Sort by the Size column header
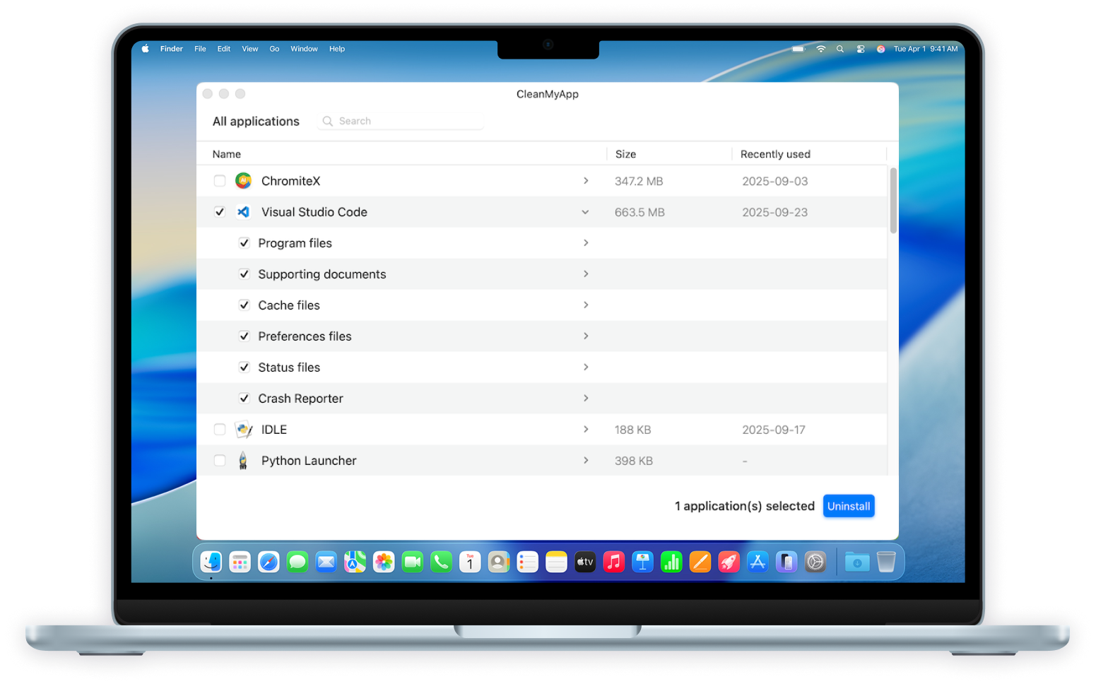The height and width of the screenshot is (684, 1096). [625, 154]
